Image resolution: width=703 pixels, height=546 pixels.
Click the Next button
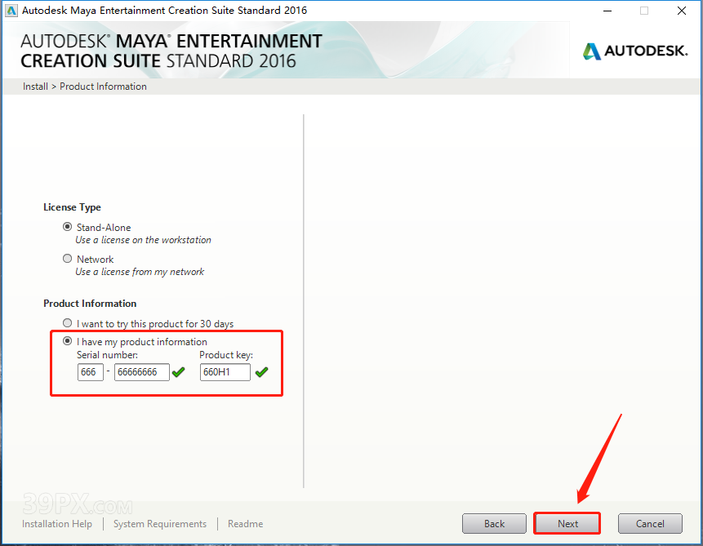[567, 524]
